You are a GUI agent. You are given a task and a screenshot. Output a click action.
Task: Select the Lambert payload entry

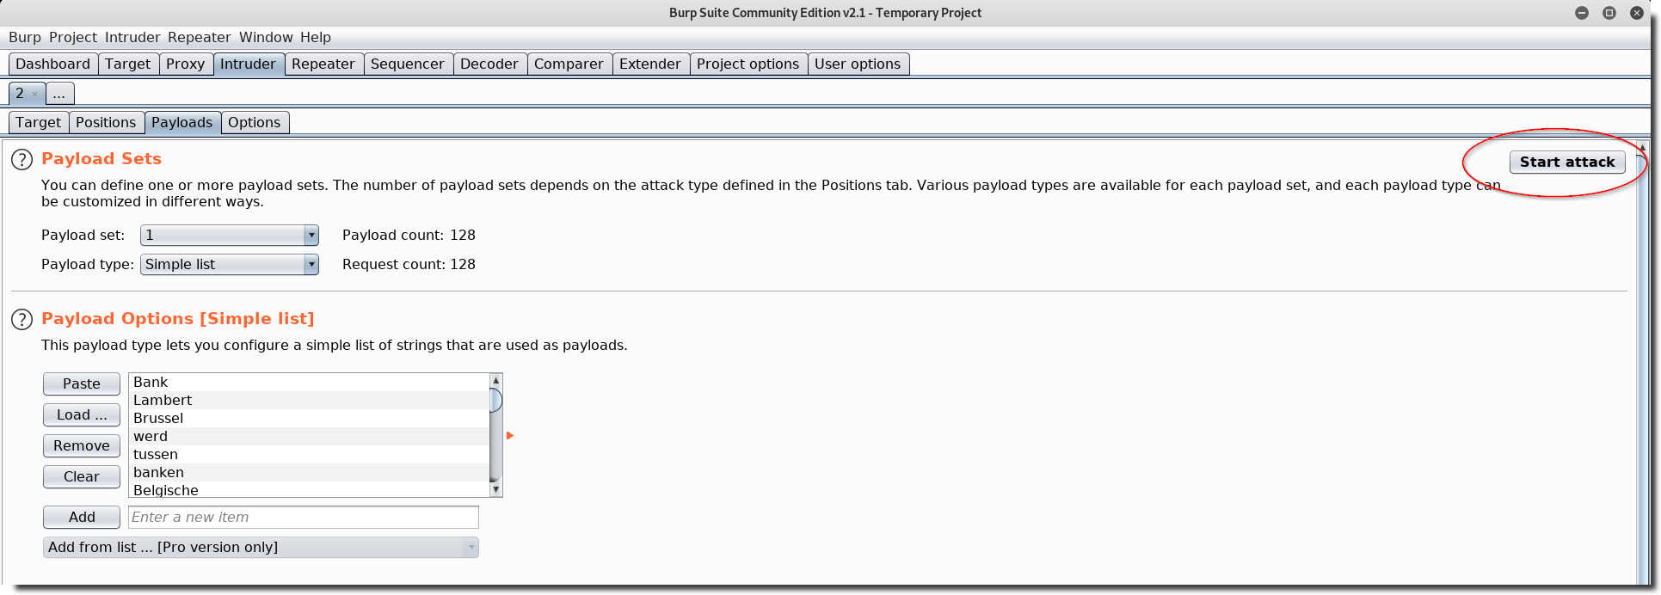(x=309, y=401)
